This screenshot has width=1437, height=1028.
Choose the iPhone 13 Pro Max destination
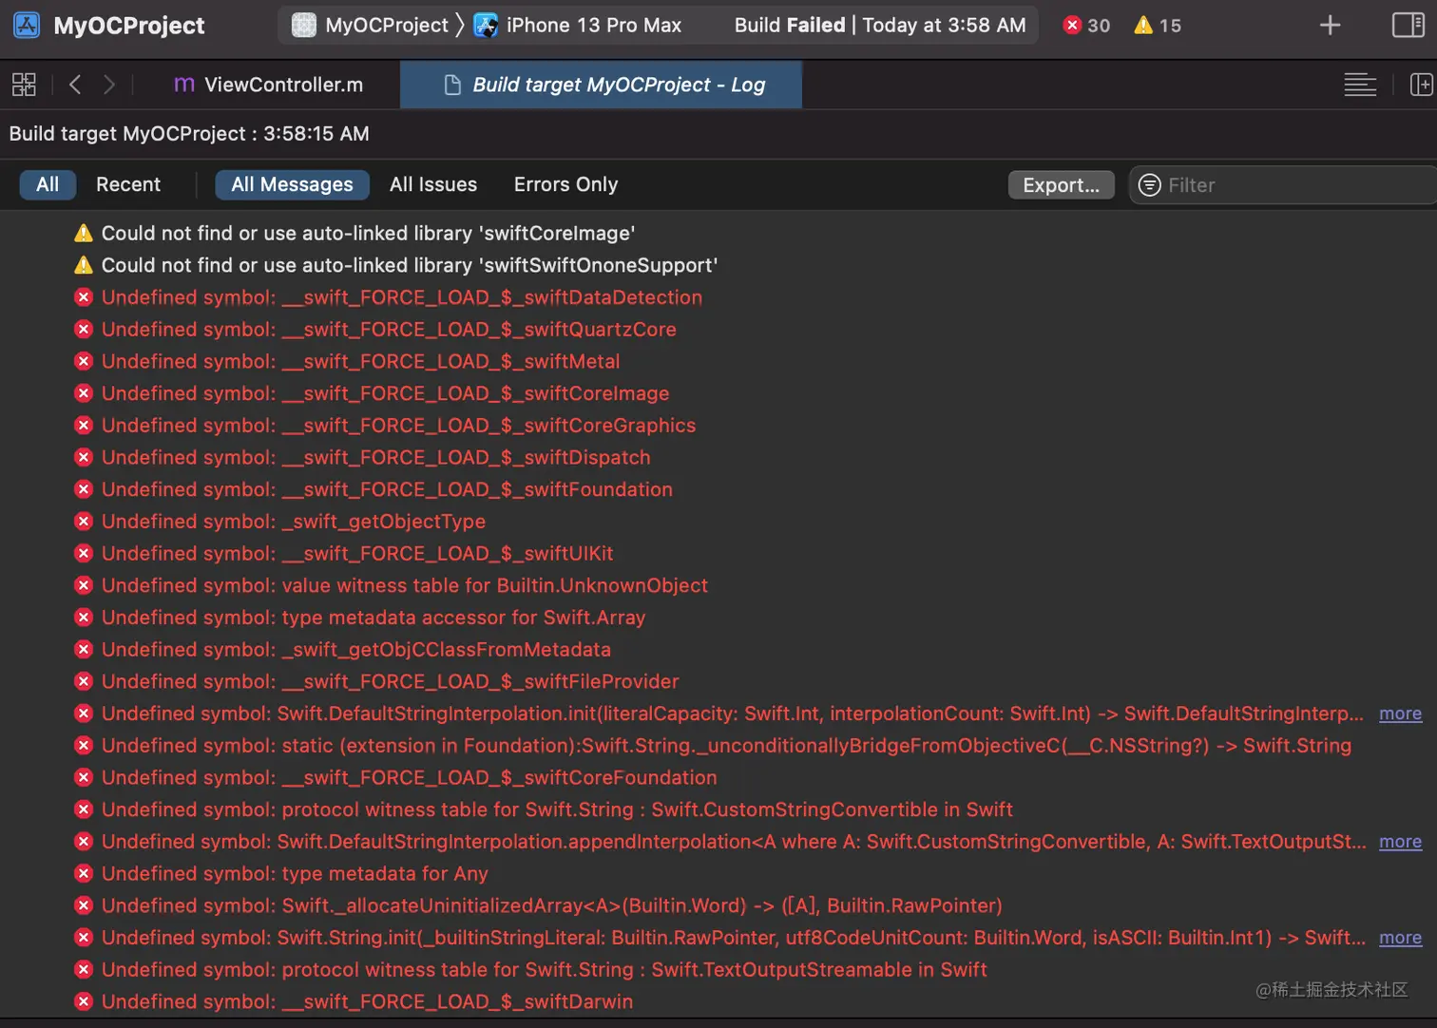(x=578, y=26)
